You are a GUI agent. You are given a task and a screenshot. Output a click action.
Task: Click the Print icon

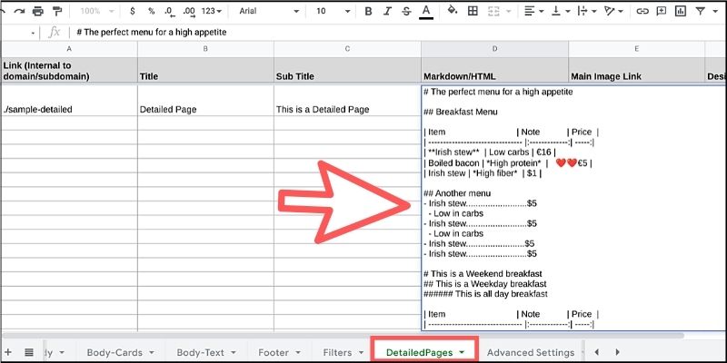click(37, 12)
